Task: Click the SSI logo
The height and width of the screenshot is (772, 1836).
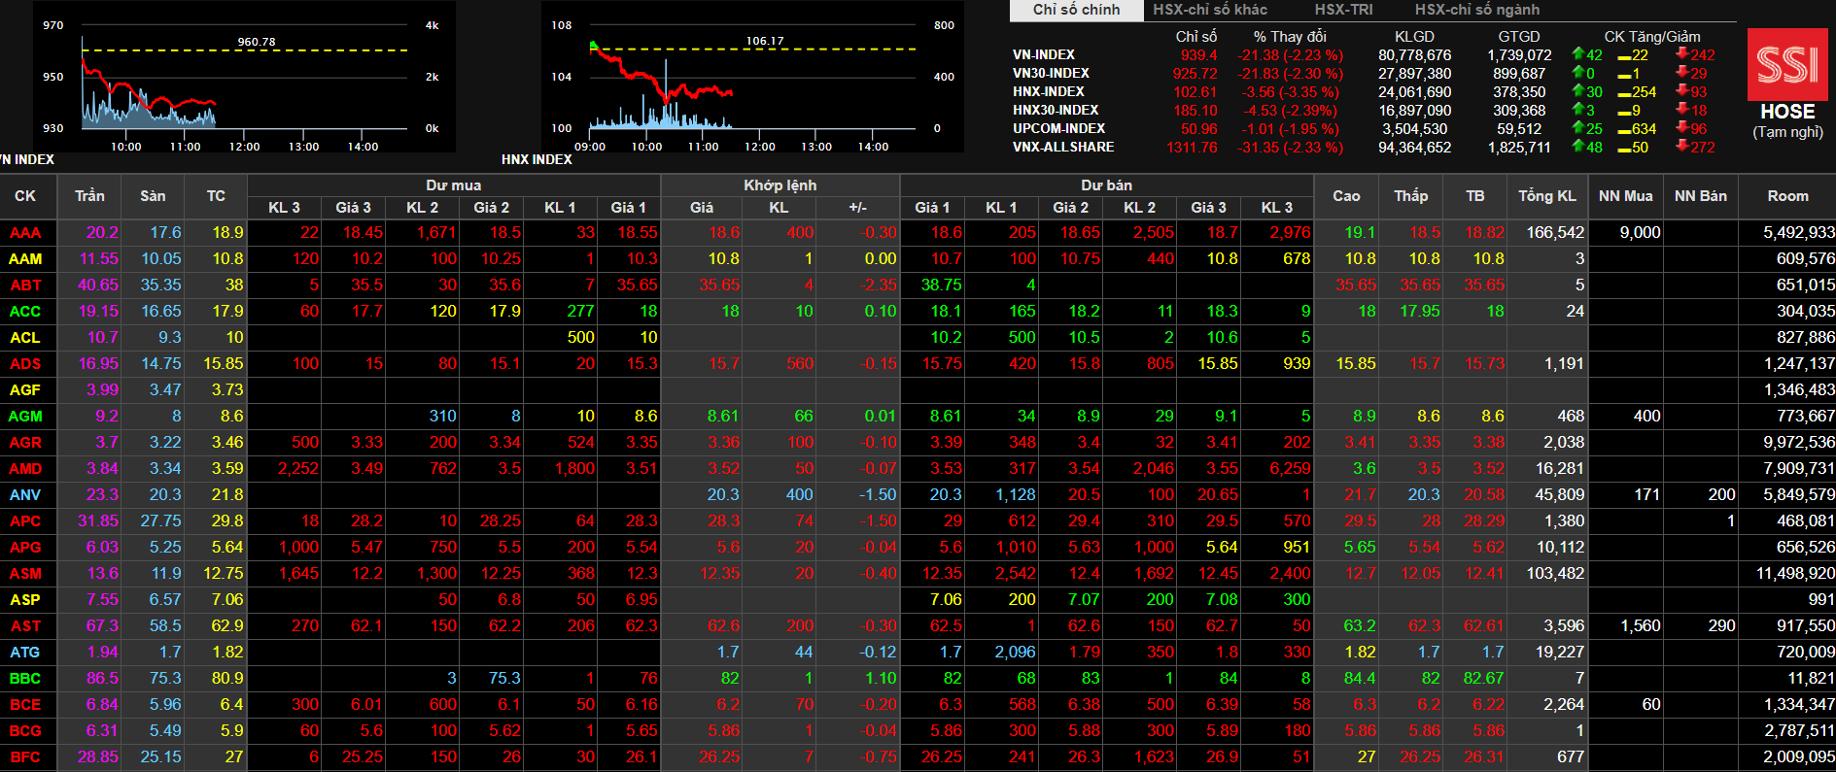Action: (1786, 65)
